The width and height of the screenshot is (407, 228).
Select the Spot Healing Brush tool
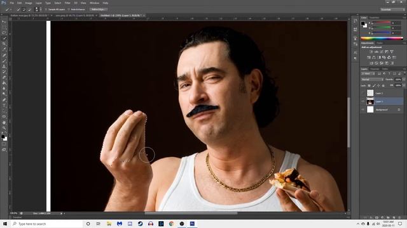tap(4, 55)
